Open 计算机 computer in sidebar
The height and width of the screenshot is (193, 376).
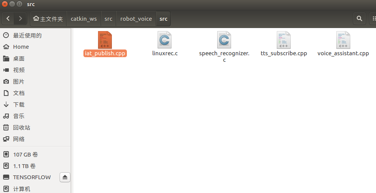[x=35, y=189]
